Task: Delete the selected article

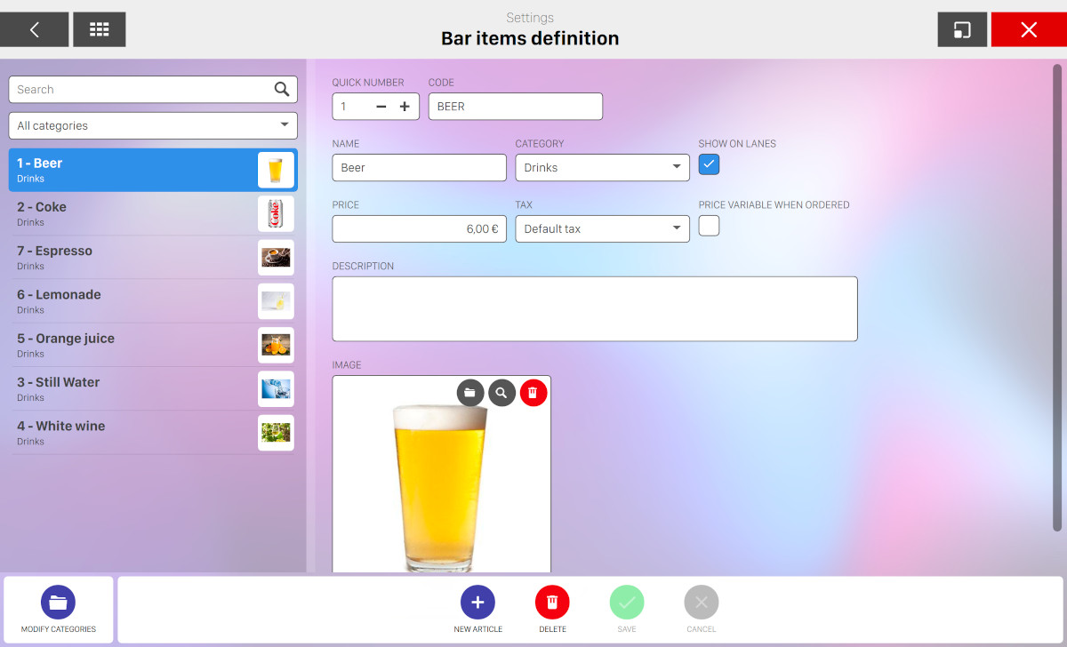Action: coord(552,603)
